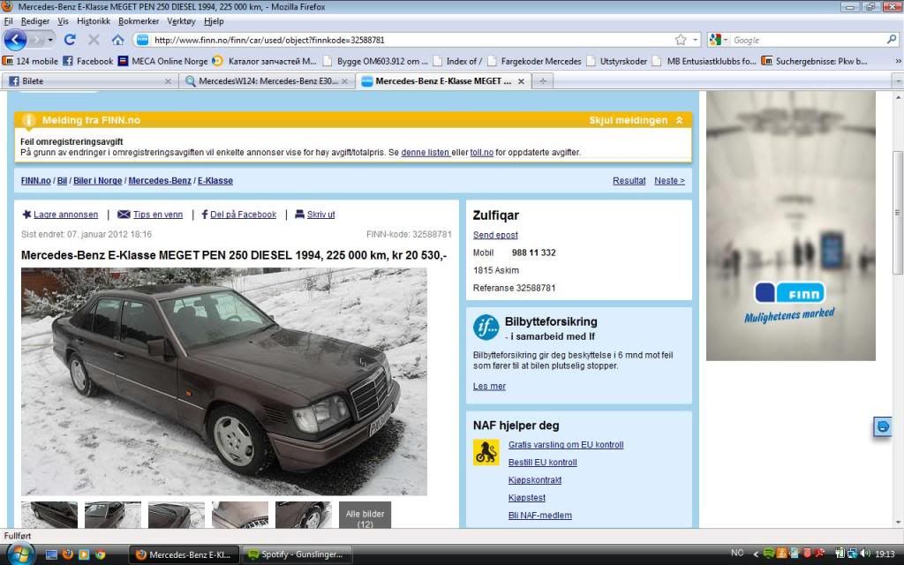Screen dimensions: 904x565
Task: Click the Firefox back arrow button
Action: (x=16, y=40)
